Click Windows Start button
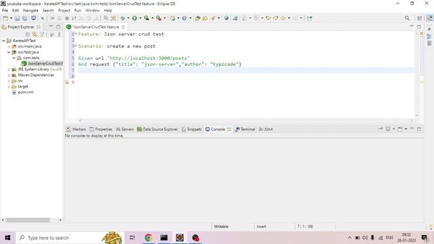 pyautogui.click(x=7, y=238)
